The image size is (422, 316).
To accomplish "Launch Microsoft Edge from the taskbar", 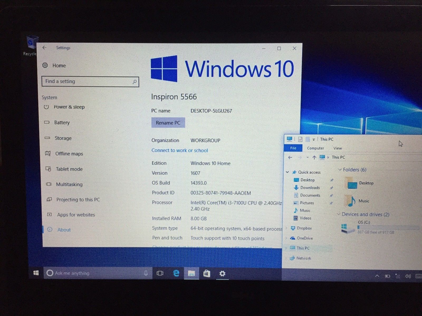I will [x=176, y=273].
